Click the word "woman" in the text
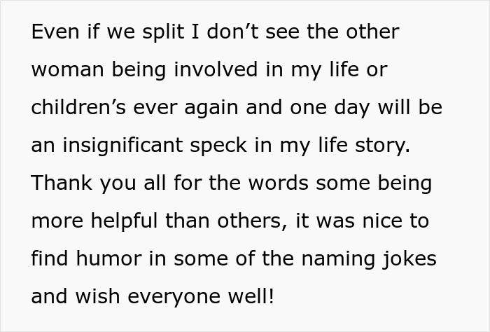Viewport: 490px width, 332px height. click(x=67, y=69)
